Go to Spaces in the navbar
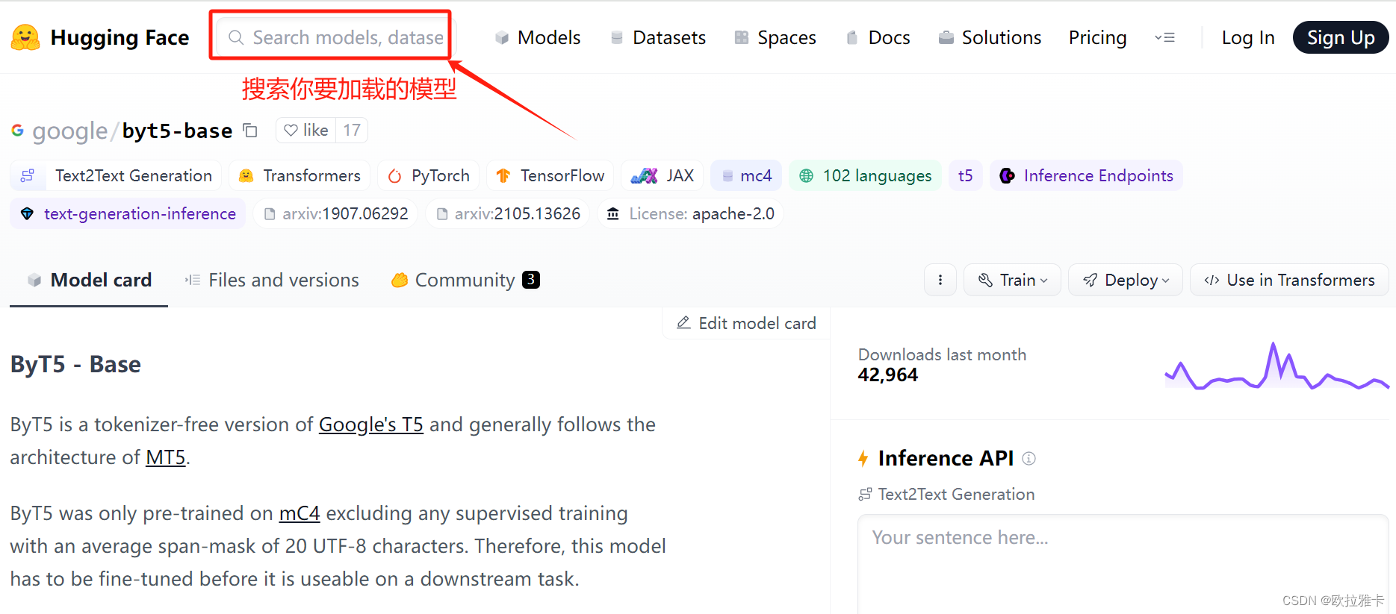The height and width of the screenshot is (614, 1396). click(775, 37)
